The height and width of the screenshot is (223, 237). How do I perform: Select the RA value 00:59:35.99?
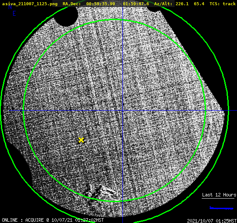click(x=101, y=3)
